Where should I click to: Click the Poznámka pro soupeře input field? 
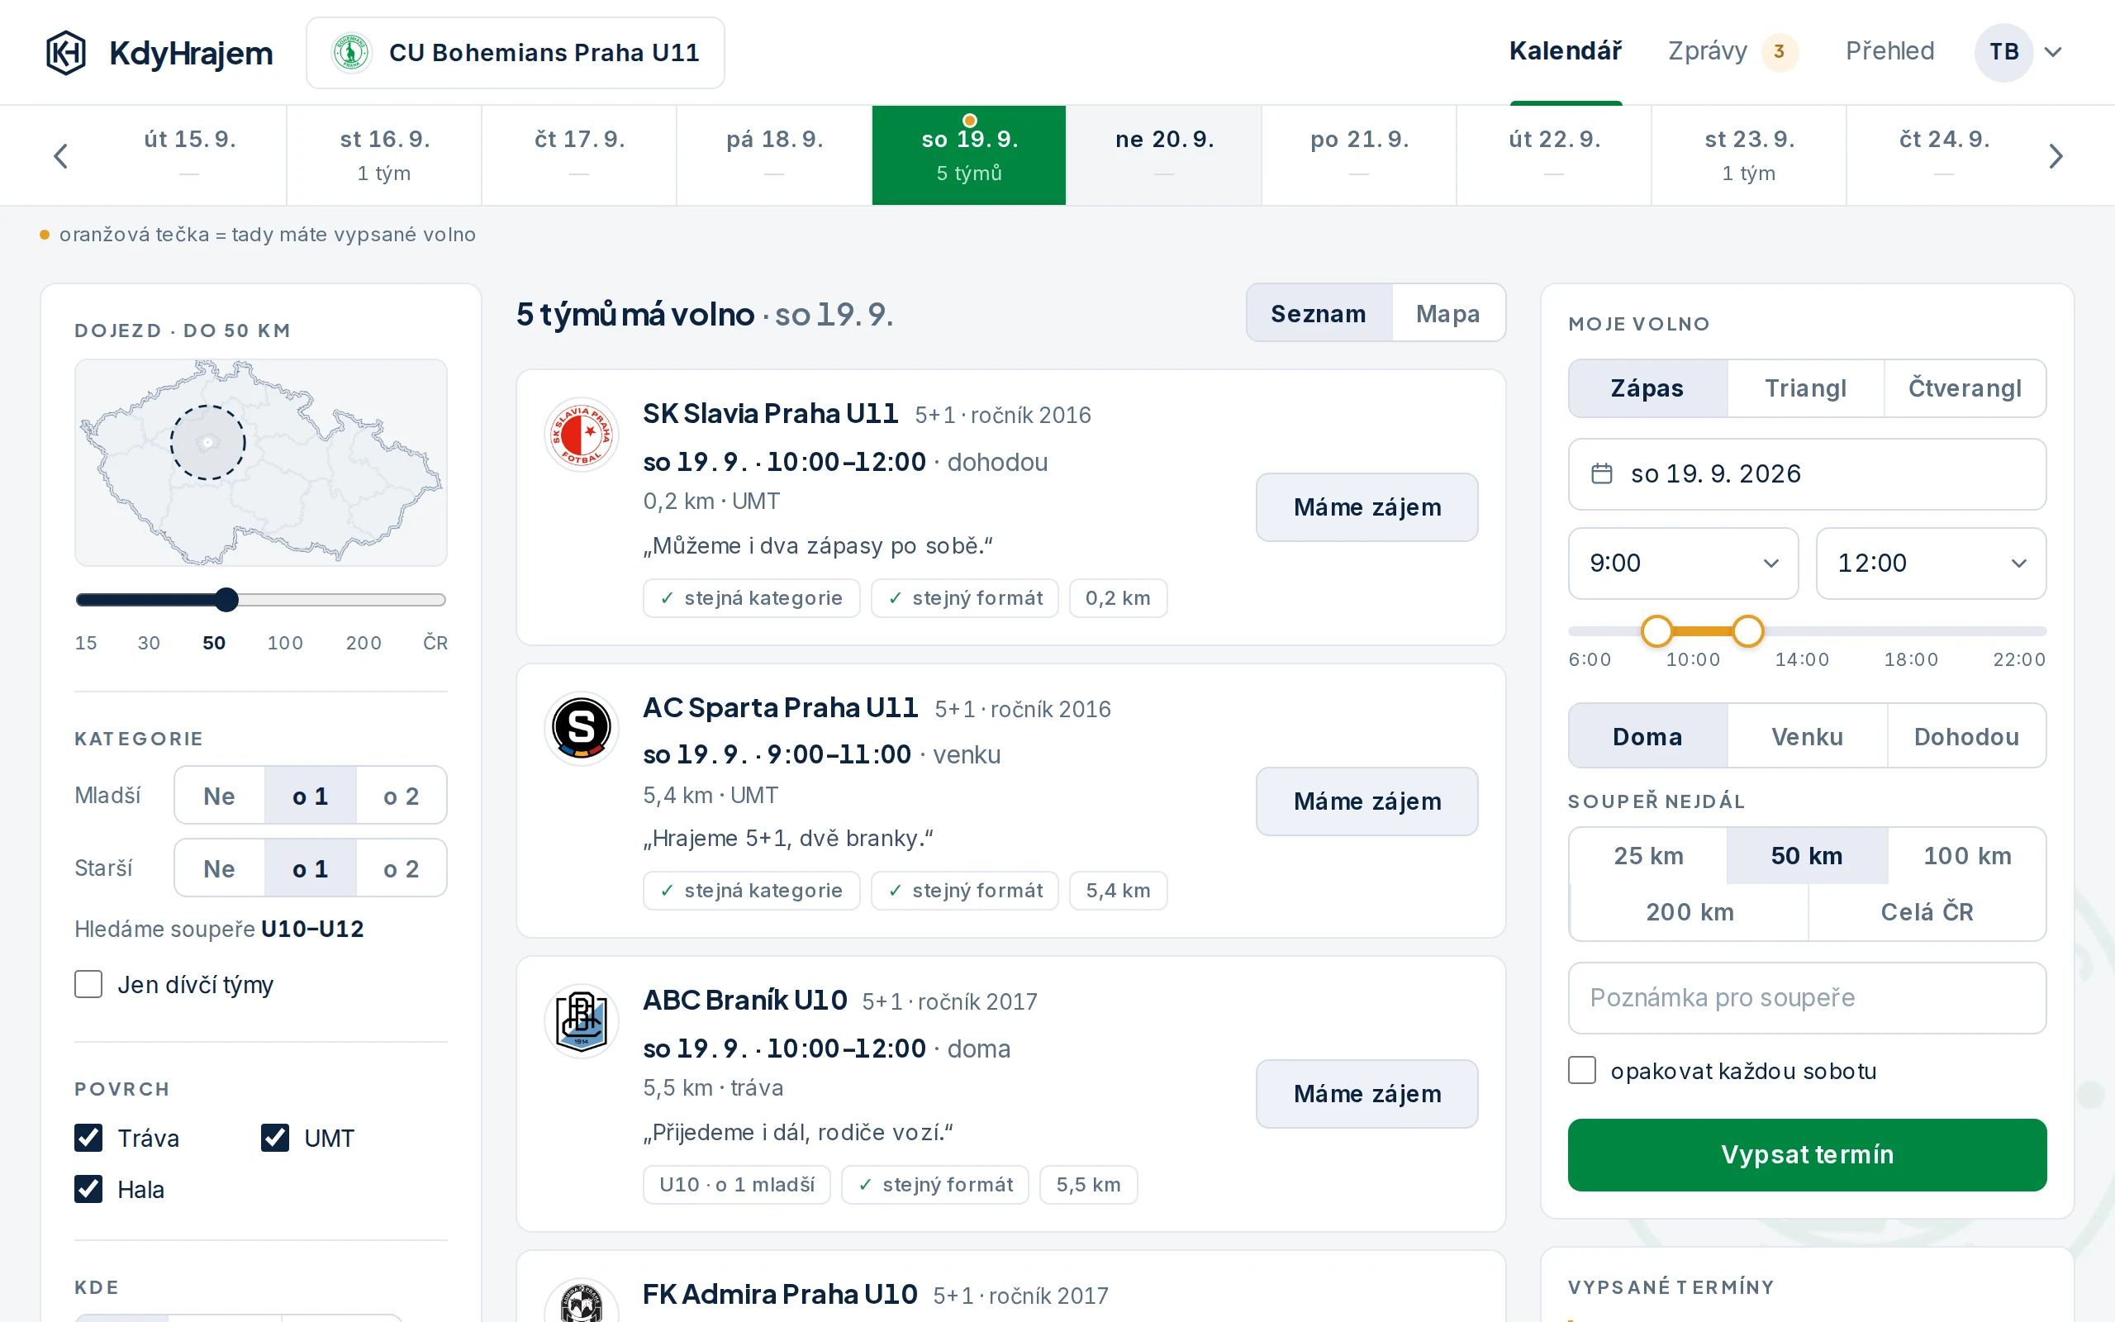[x=1807, y=997]
